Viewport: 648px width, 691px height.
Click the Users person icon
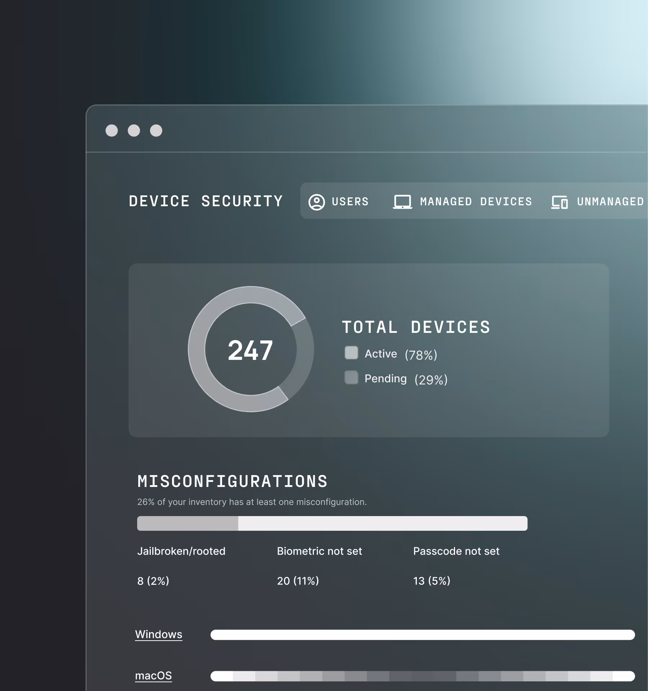coord(316,202)
